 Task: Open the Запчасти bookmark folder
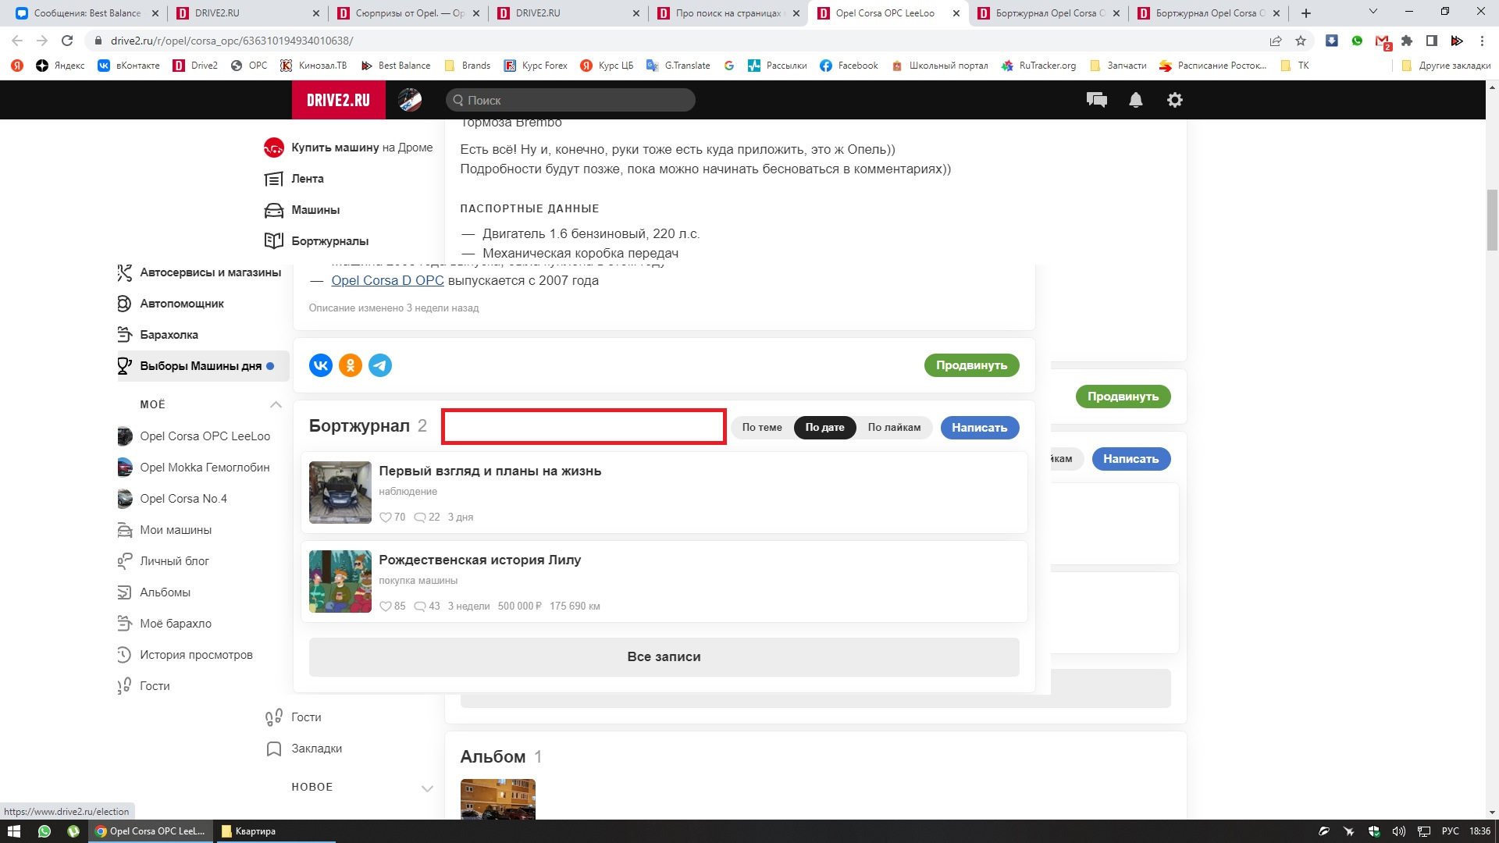pos(1118,66)
